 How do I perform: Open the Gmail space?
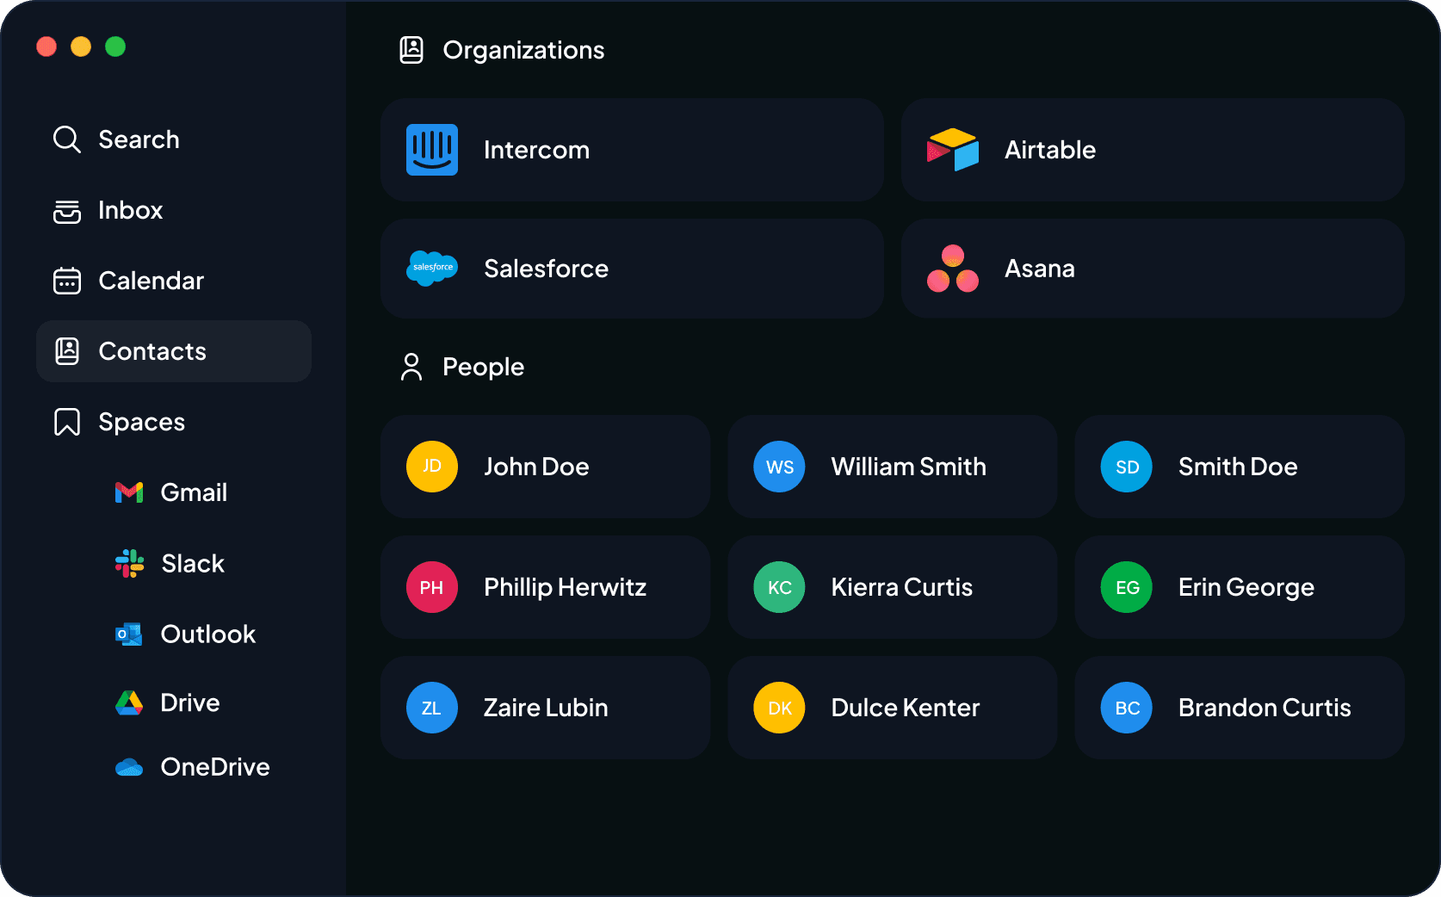(x=171, y=492)
